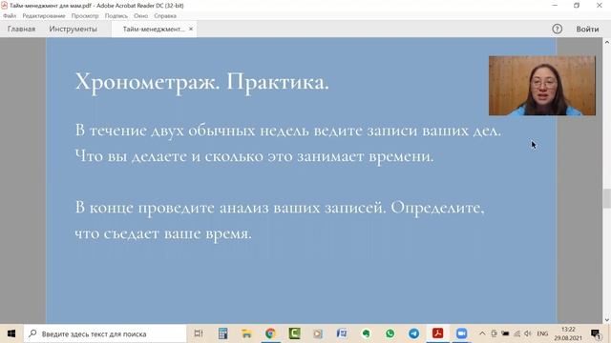Click the vertical scrollbar thumb
Viewport: 611px width, 343px height.
pyautogui.click(x=607, y=198)
